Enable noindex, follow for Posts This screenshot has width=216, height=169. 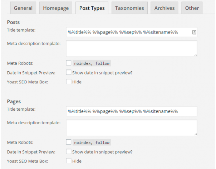coord(69,63)
